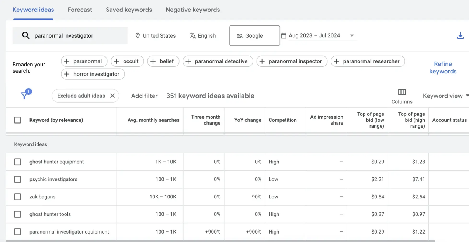This screenshot has width=469, height=242.
Task: Check the zak bagans row
Action: tap(17, 197)
